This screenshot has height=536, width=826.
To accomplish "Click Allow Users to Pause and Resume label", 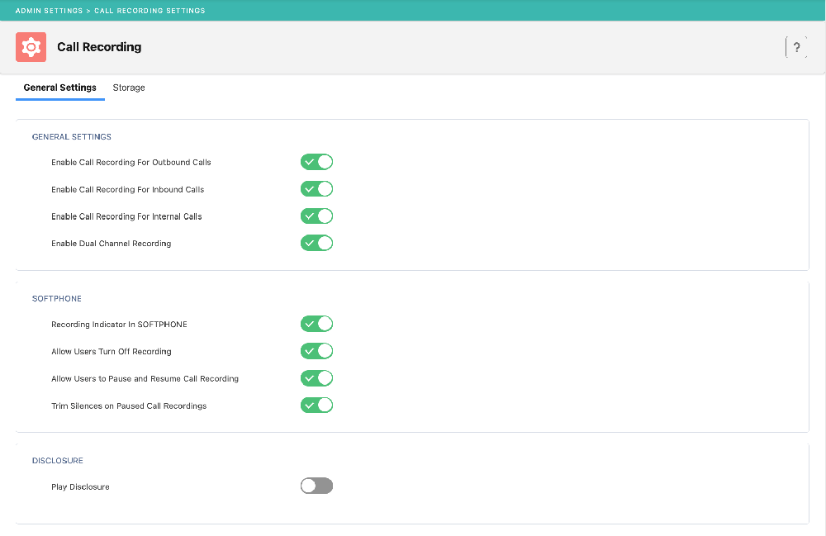I will click(145, 379).
